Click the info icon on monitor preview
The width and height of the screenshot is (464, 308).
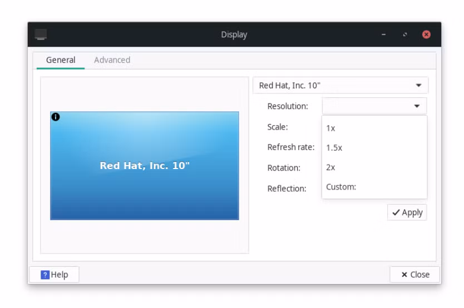(56, 117)
